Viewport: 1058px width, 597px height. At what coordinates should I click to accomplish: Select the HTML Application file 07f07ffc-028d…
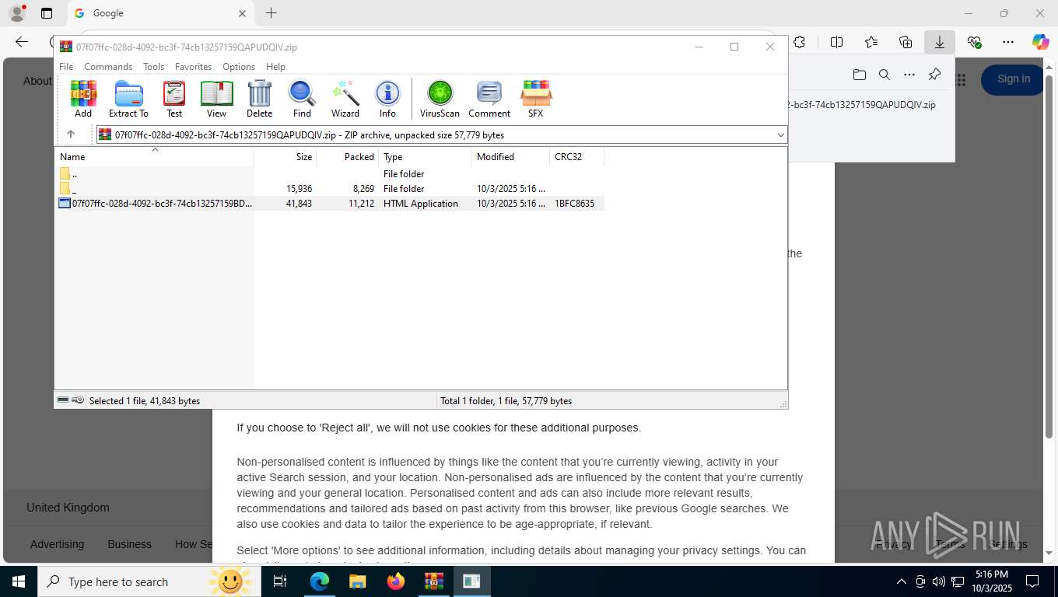point(330,204)
